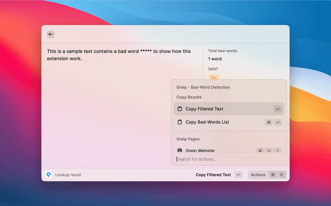The width and height of the screenshot is (331, 206).
Task: Click the command key icon on Copy Bad-Words List row
Action: 269,123
